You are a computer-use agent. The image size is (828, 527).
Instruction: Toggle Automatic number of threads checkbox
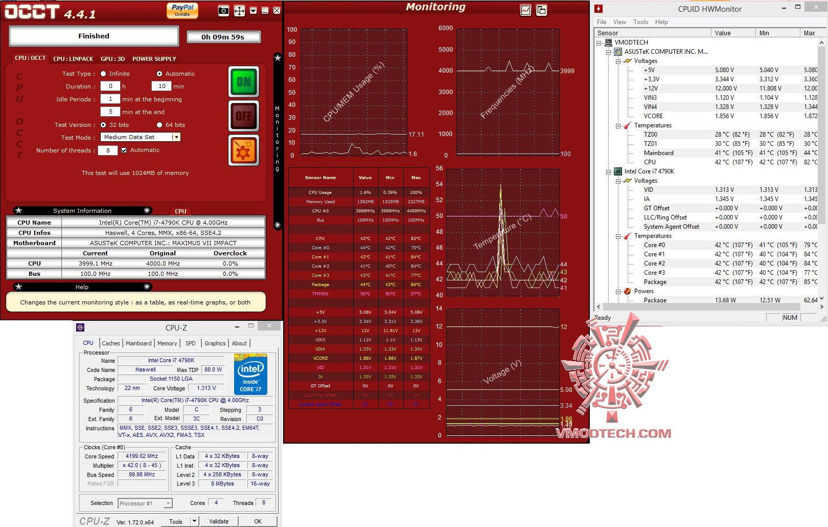(124, 150)
